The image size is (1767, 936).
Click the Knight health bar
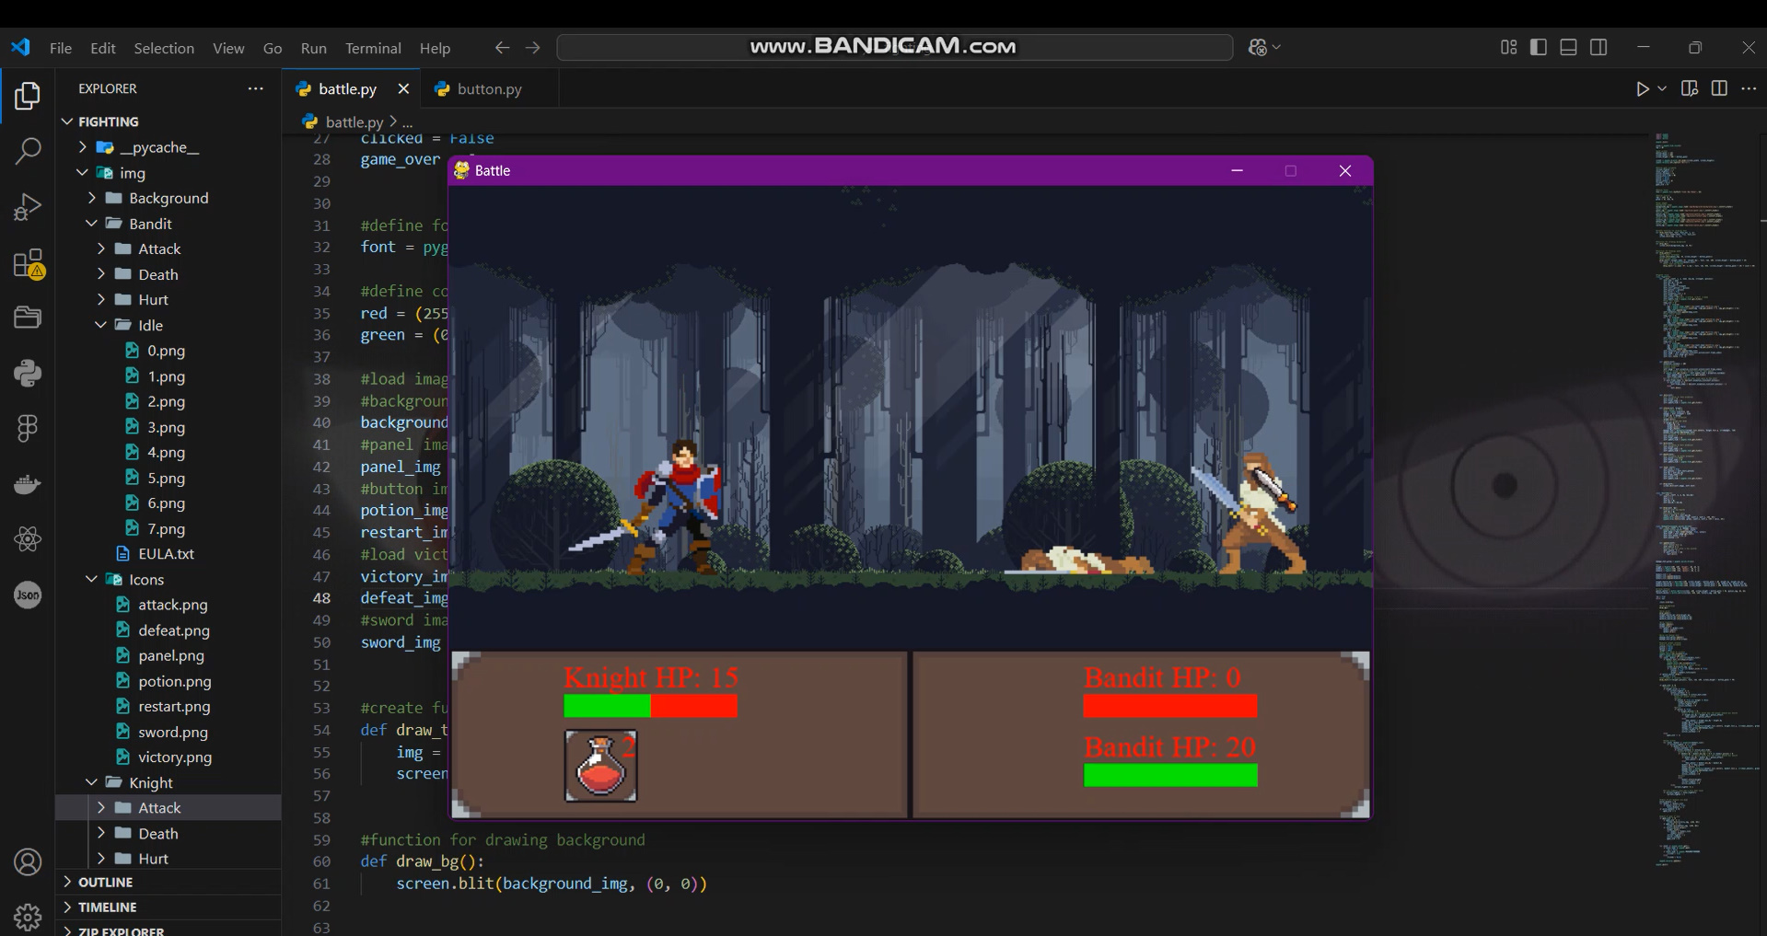tap(650, 706)
